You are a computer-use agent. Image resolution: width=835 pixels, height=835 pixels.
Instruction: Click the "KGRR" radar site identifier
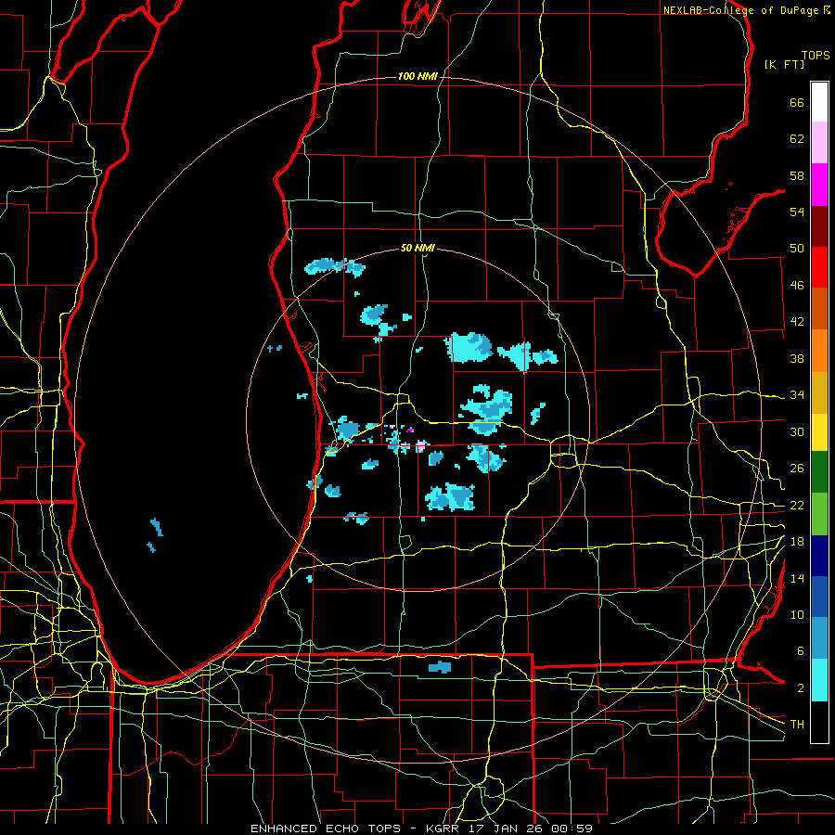coord(442,829)
